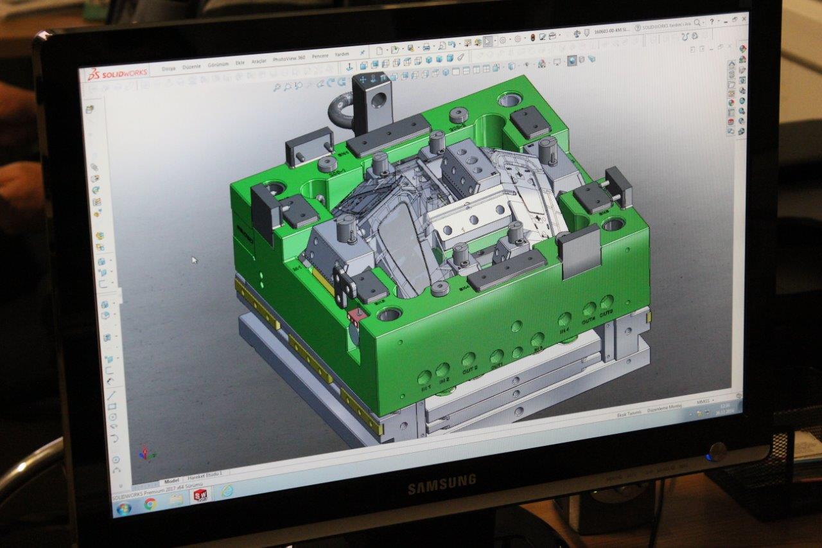This screenshot has height=548, width=822.
Task: Open the Yardım menu
Action: (x=342, y=54)
